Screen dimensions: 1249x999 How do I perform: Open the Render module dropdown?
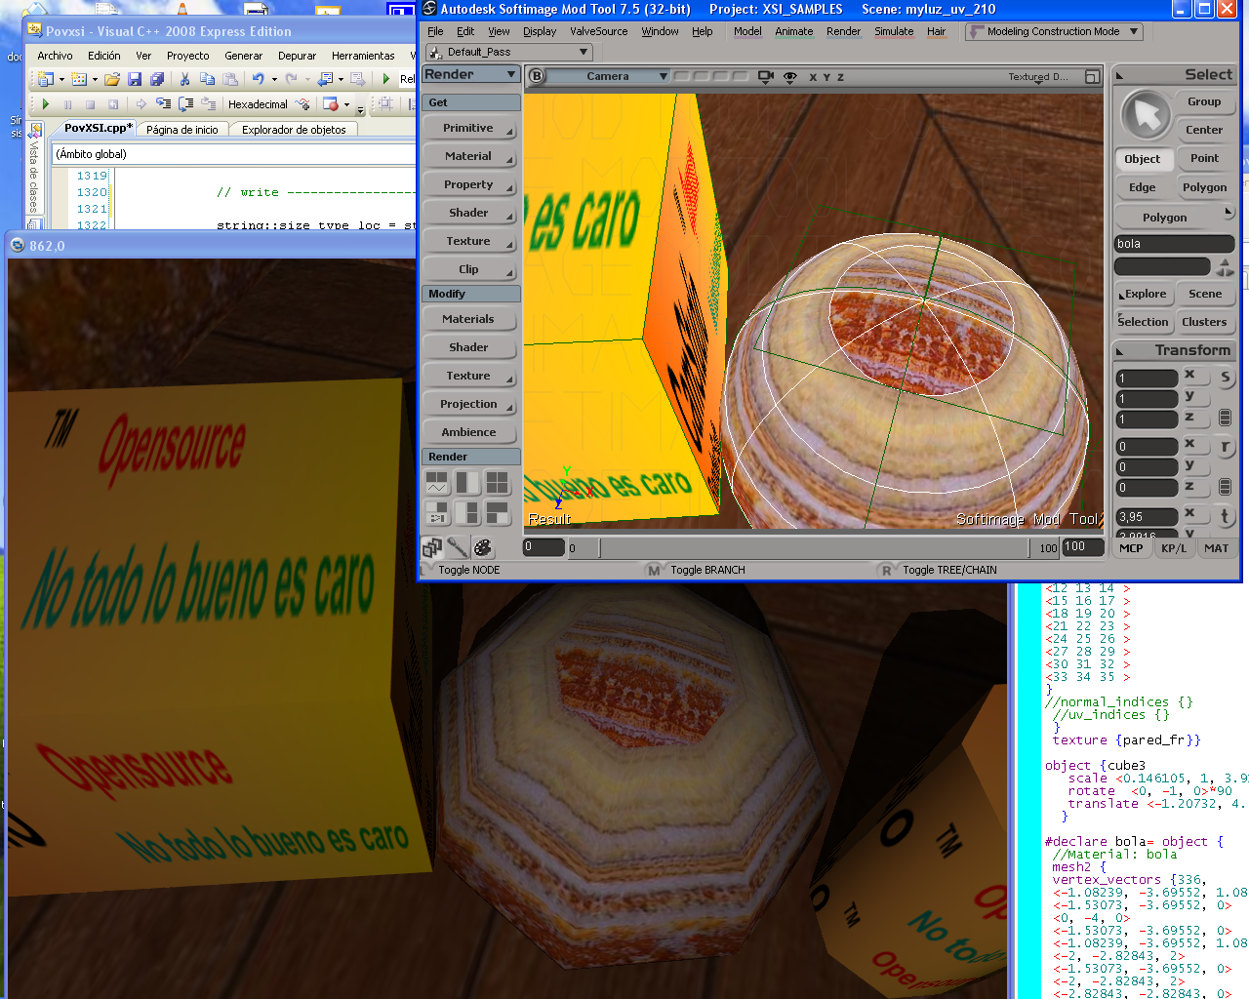pos(470,74)
